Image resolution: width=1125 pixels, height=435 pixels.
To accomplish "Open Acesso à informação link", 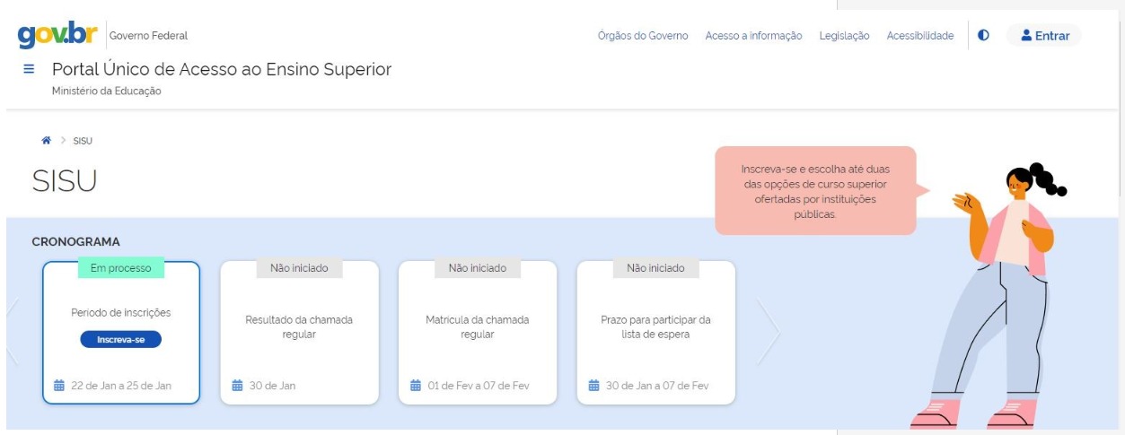I will (x=754, y=36).
